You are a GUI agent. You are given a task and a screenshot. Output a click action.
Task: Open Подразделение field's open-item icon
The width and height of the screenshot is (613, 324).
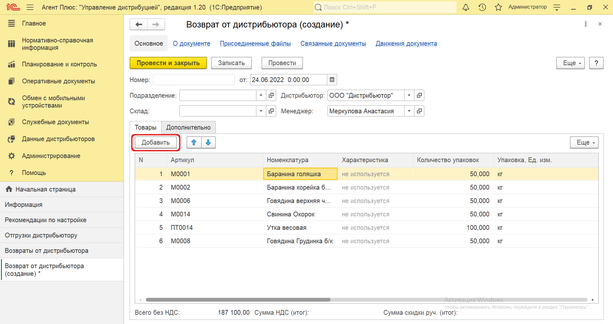point(271,95)
